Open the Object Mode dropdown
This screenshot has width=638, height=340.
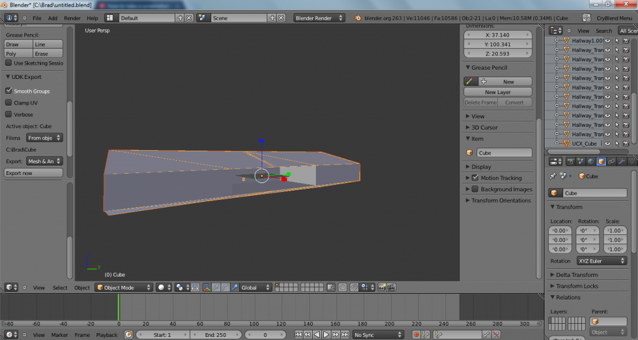124,288
